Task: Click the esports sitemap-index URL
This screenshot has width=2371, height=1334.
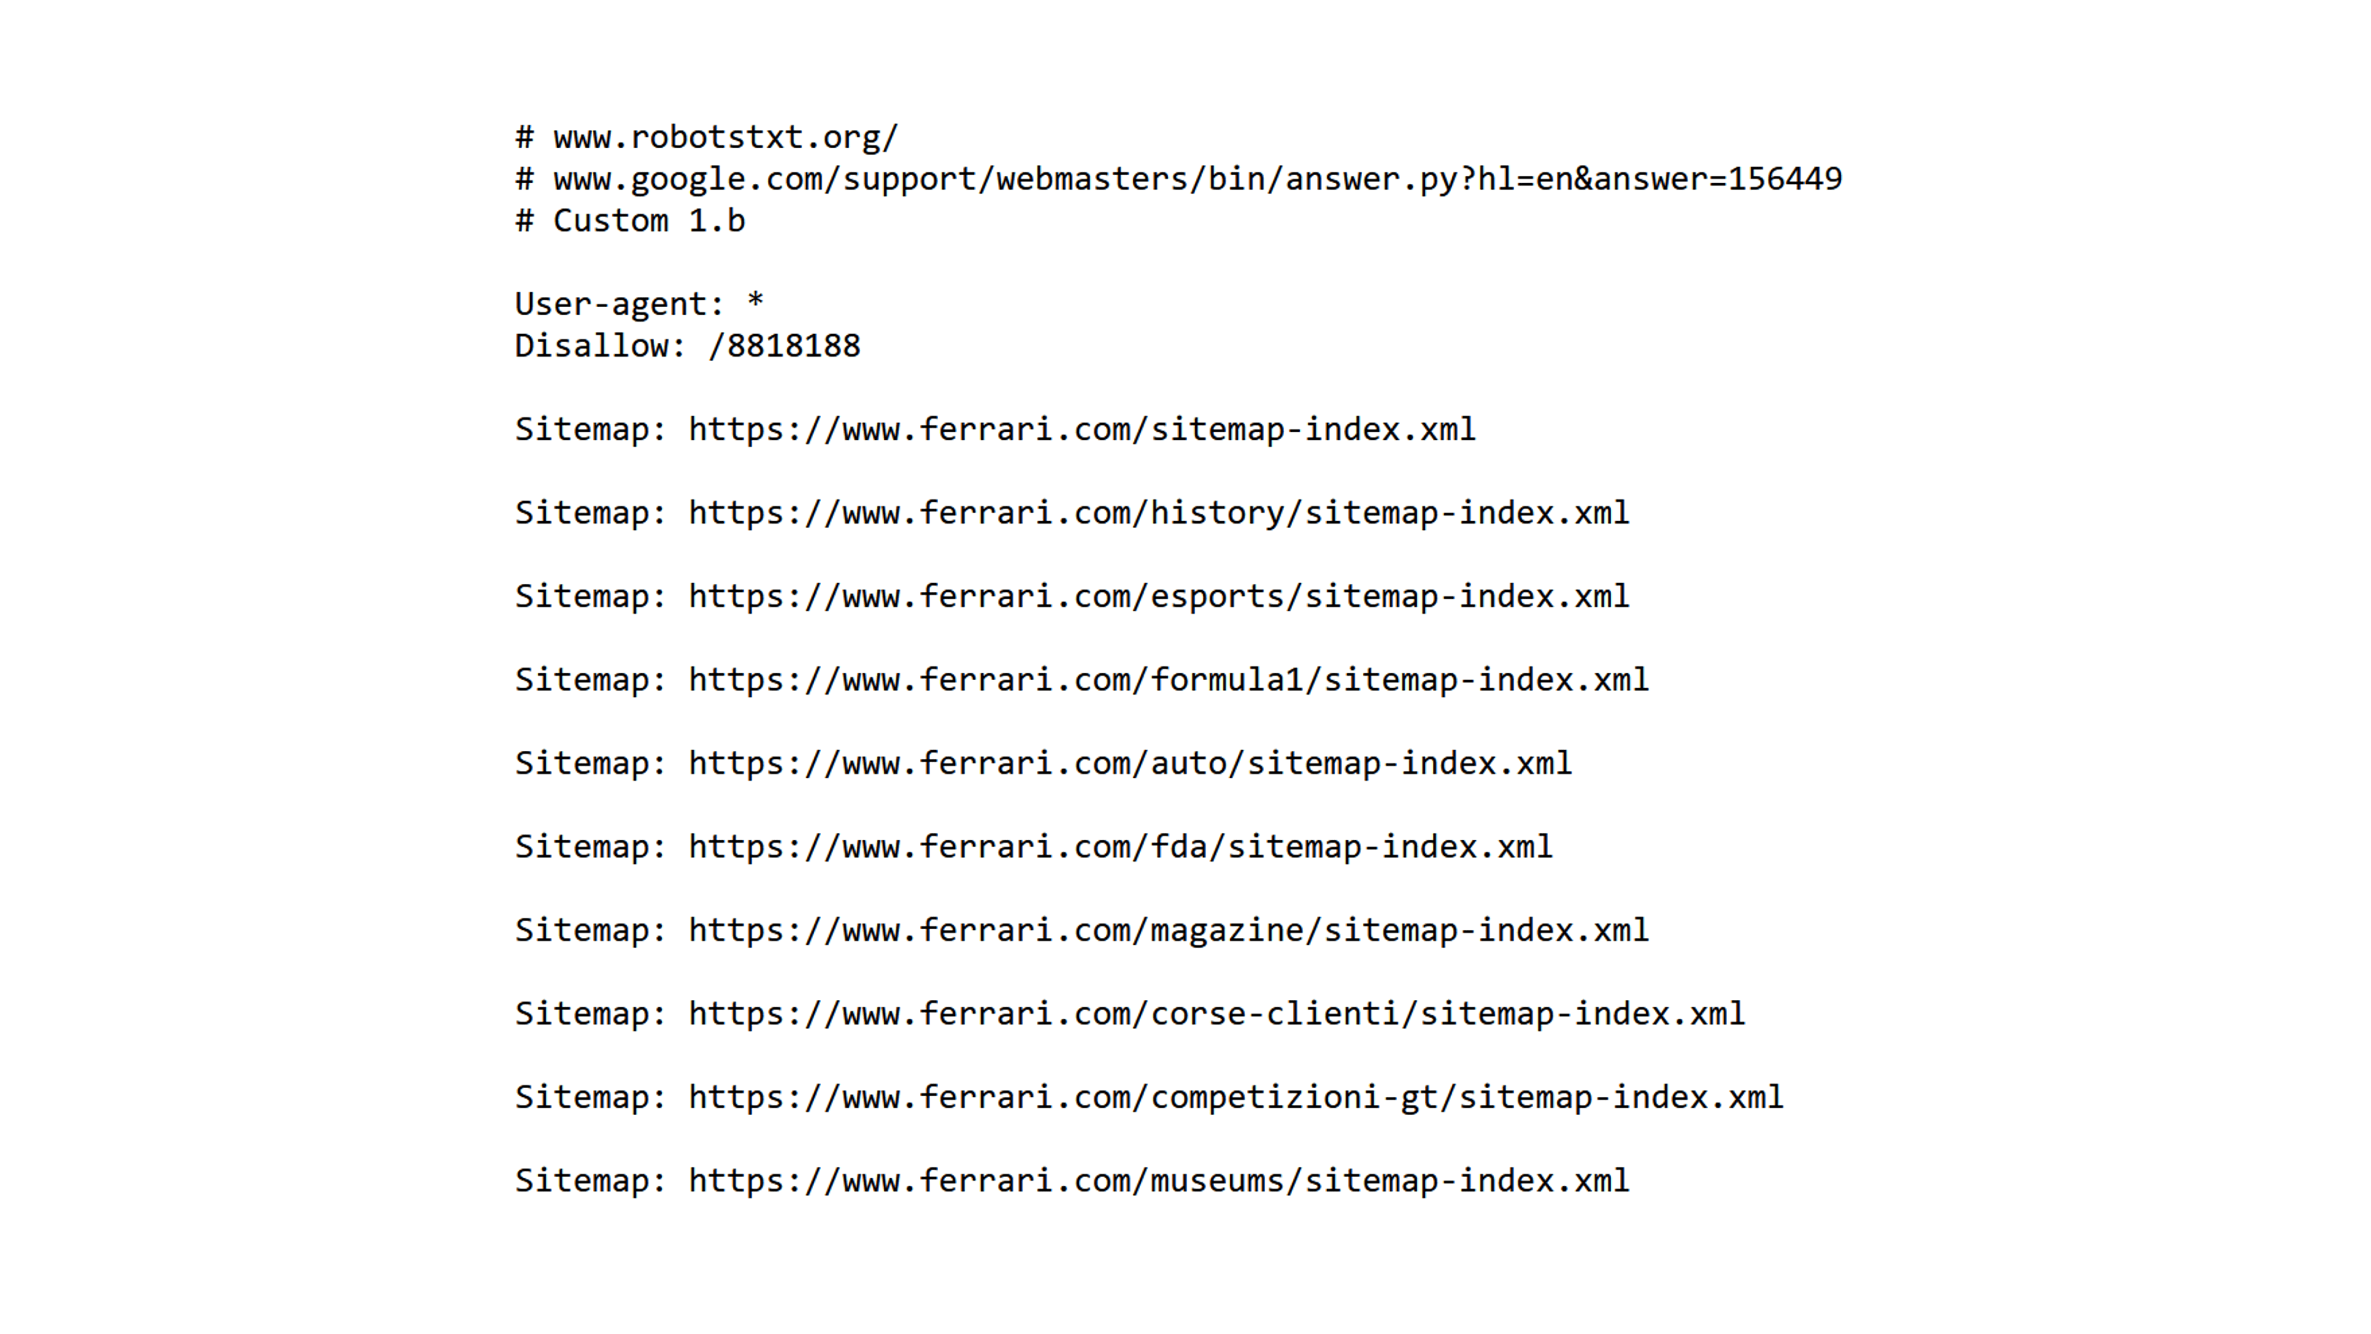Action: pyautogui.click(x=1159, y=597)
